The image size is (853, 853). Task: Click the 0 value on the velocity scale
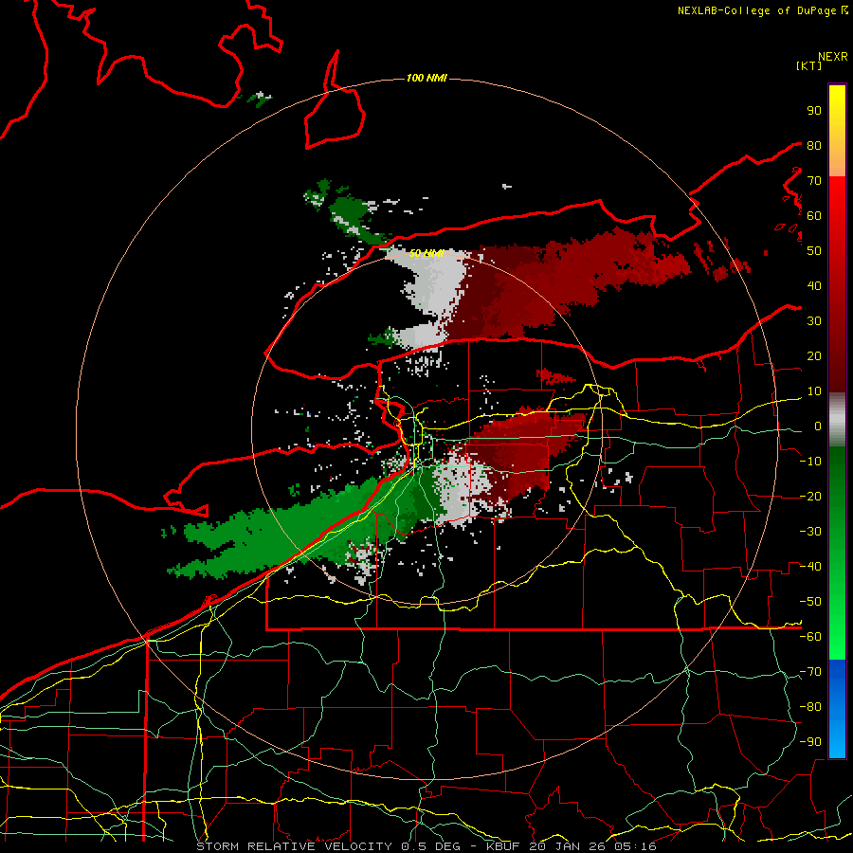click(818, 426)
